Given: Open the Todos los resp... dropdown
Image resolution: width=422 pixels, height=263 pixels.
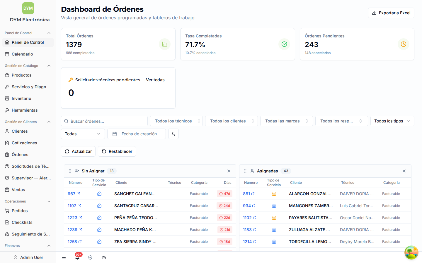Looking at the screenshot, I should [342, 121].
